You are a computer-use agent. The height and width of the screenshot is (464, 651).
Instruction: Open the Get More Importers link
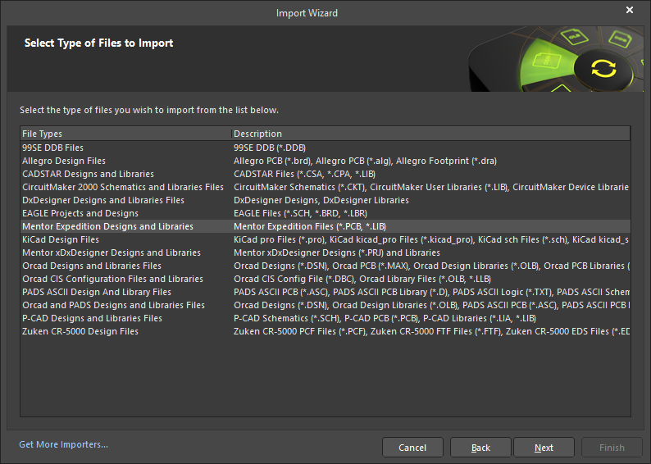[x=63, y=444]
